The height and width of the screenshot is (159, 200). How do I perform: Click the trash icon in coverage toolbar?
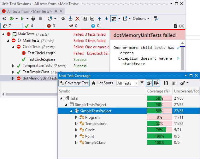(173, 83)
